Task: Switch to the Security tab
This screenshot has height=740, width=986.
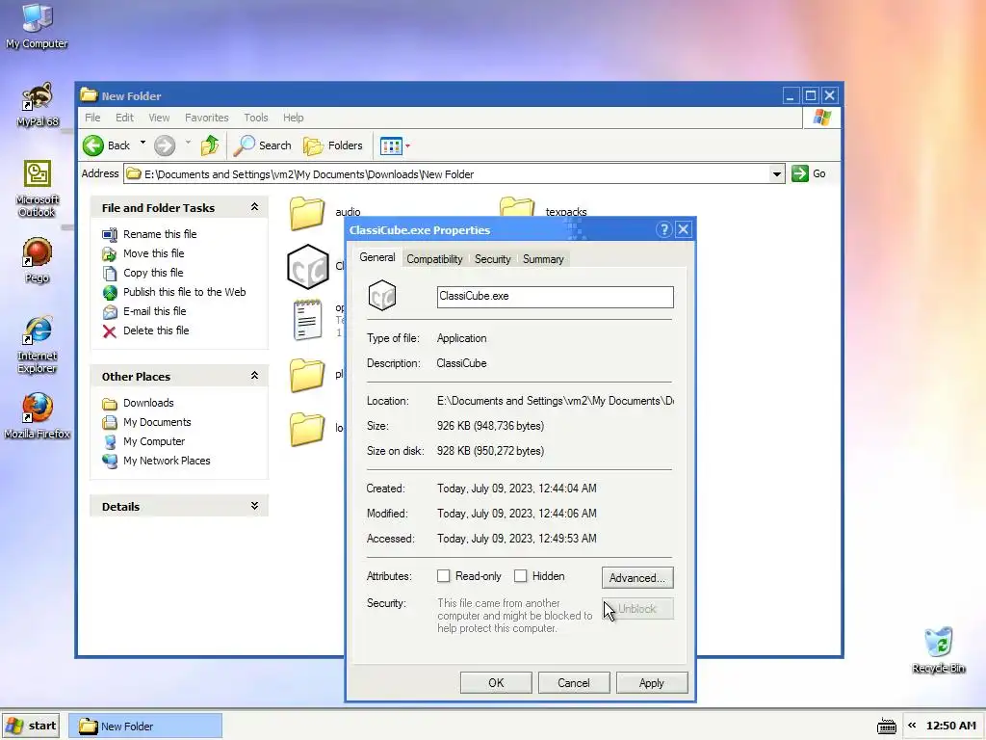Action: click(x=492, y=259)
